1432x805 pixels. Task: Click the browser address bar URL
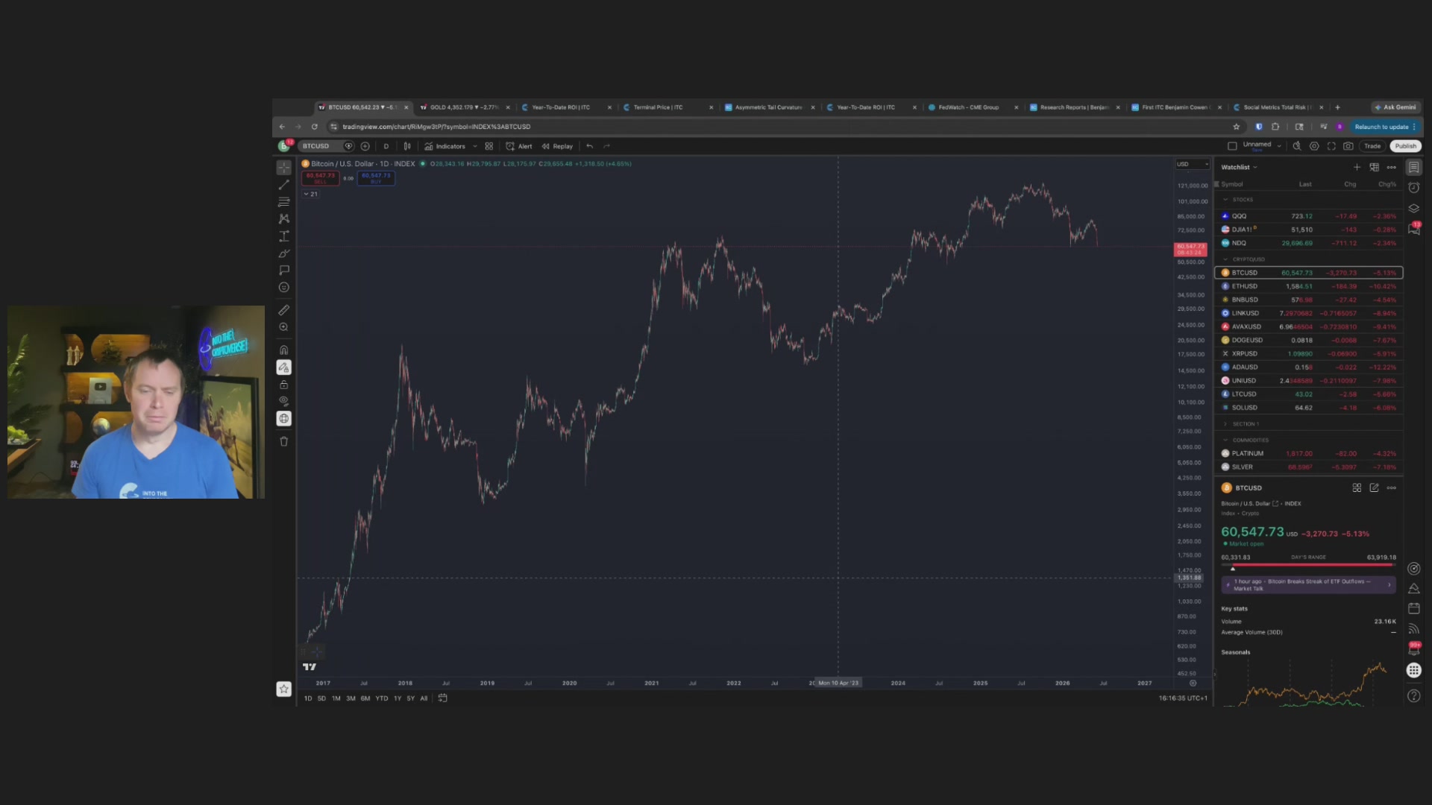click(x=436, y=127)
